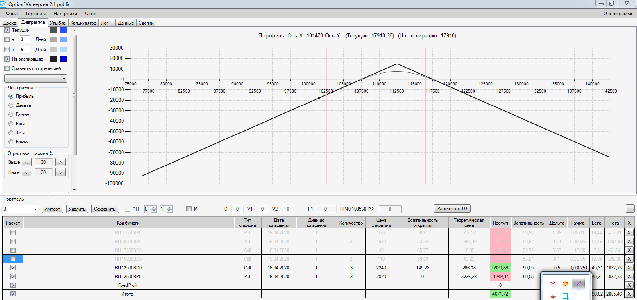
Task: Open the Торговля menu
Action: (x=35, y=14)
